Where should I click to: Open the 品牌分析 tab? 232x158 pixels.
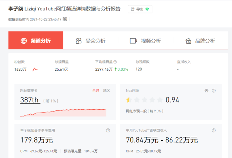[x=201, y=41]
